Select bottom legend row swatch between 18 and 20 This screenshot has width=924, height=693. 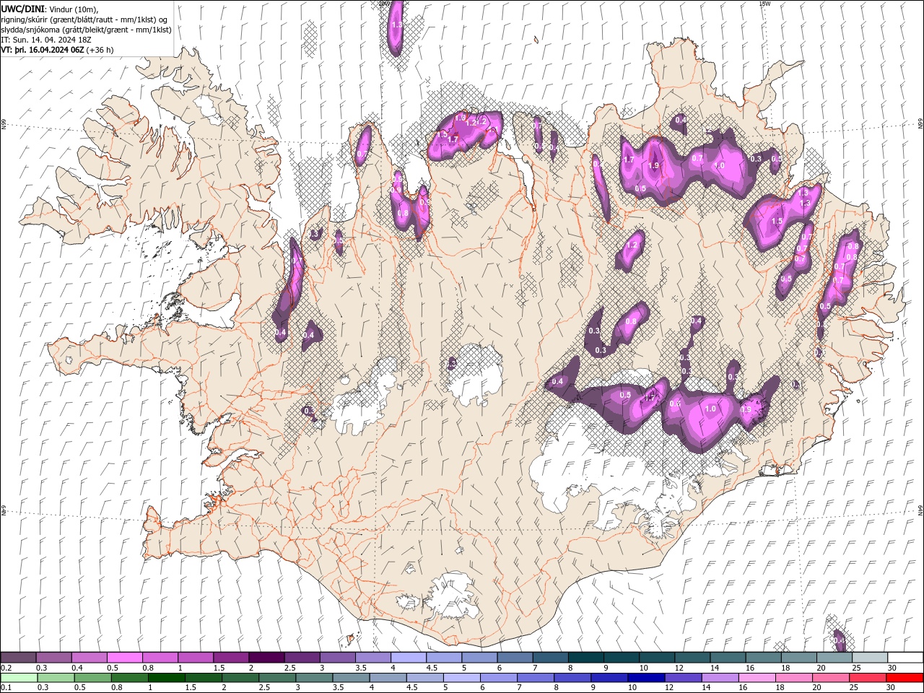coord(794,678)
